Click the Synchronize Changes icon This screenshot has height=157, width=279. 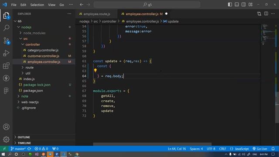click(29, 149)
